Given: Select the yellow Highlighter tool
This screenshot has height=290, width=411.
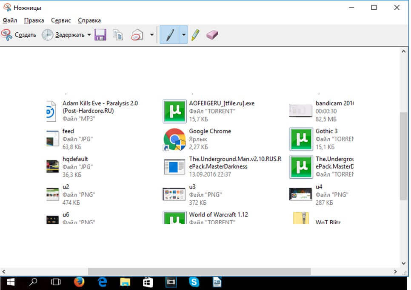Looking at the screenshot, I should [x=195, y=35].
